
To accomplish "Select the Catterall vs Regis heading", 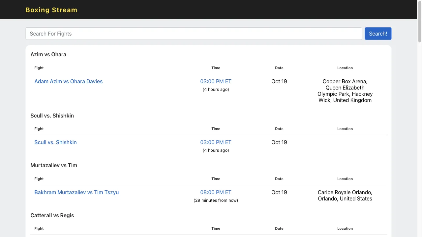I will coord(52,215).
